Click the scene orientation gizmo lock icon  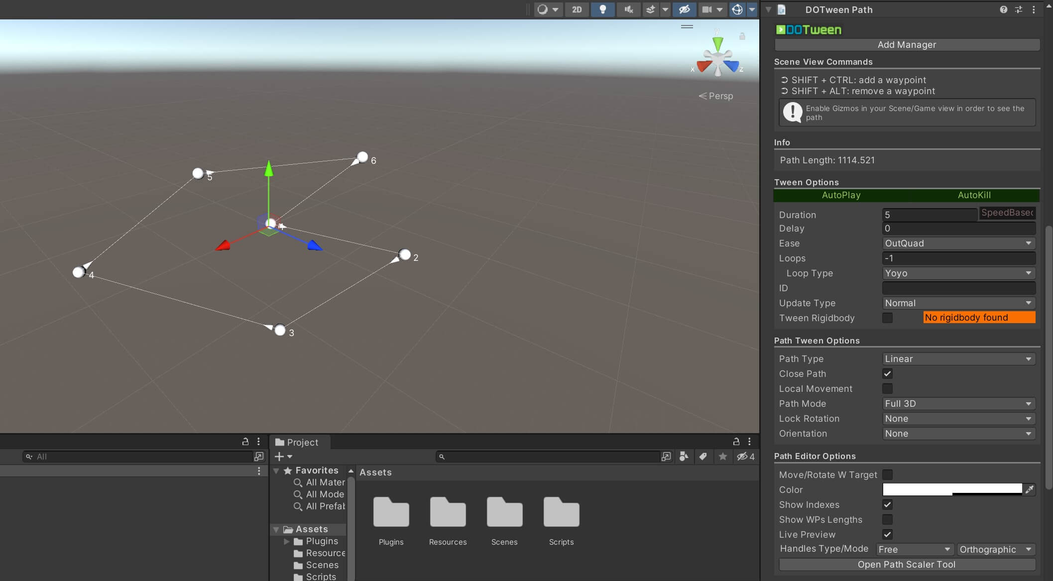pos(742,36)
